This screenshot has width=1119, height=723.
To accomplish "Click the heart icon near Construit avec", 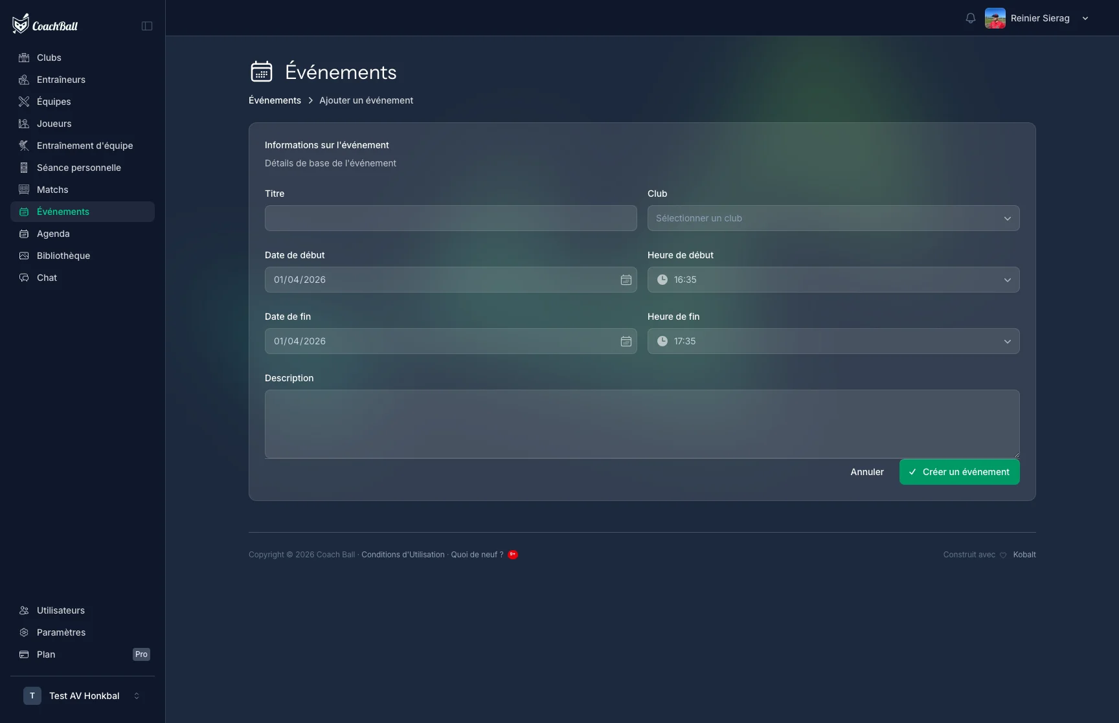I will pyautogui.click(x=1003, y=555).
